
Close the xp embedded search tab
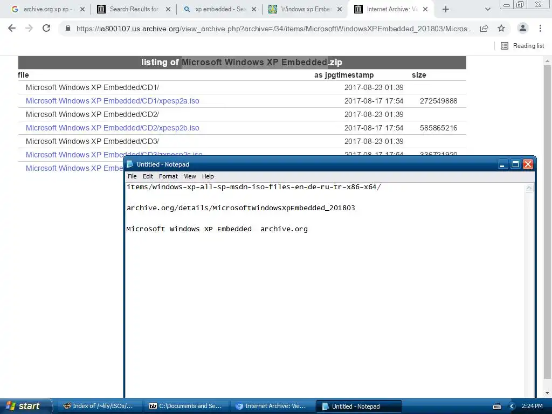pos(254,9)
